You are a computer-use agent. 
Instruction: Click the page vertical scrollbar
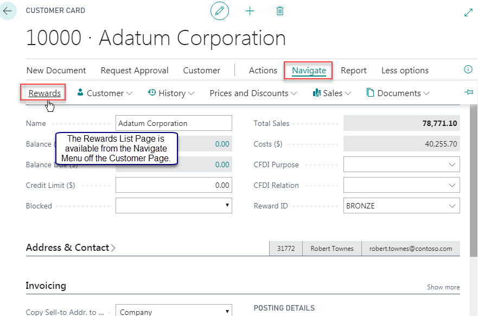[474, 180]
